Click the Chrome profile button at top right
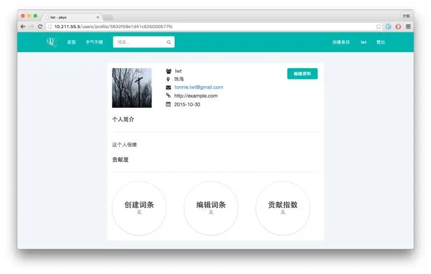The height and width of the screenshot is (274, 431). 406,16
